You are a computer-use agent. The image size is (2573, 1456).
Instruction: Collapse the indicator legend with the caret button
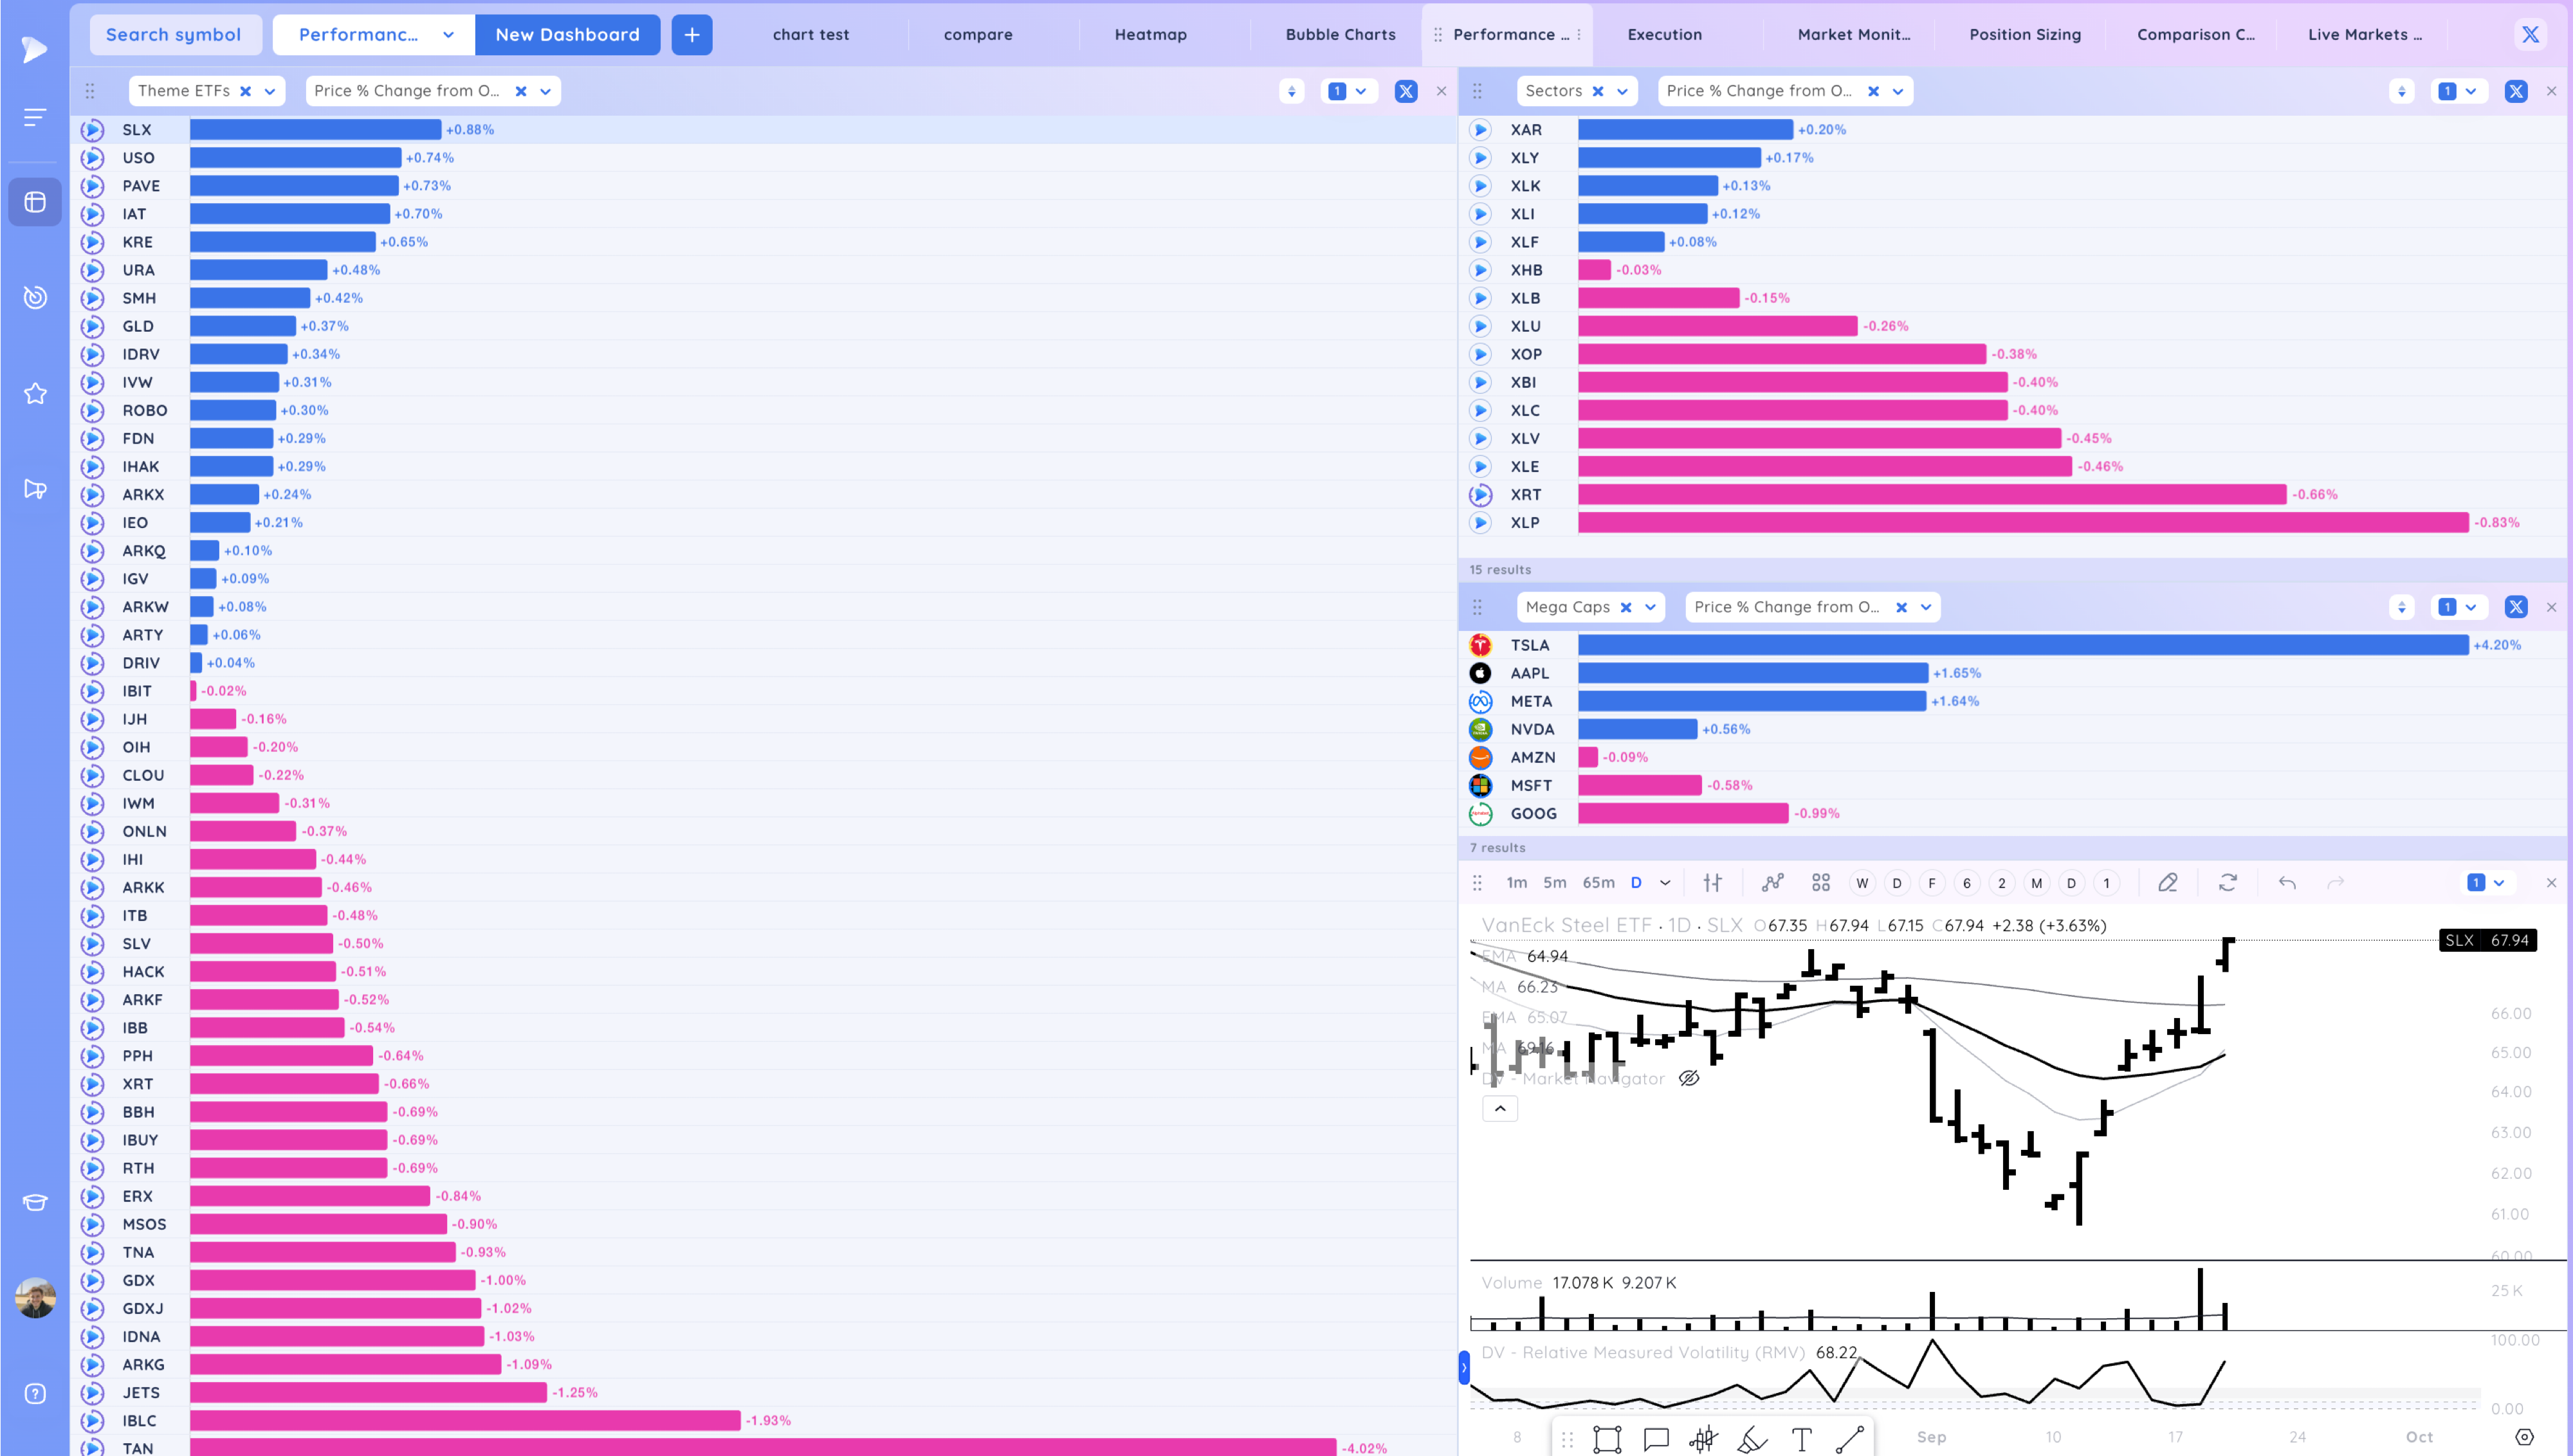coord(1500,1108)
